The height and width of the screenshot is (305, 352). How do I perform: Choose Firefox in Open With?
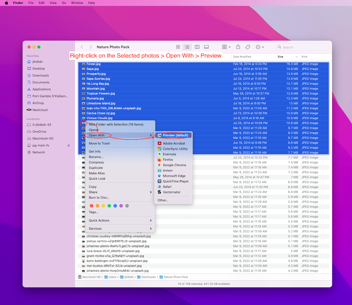[x=173, y=160]
